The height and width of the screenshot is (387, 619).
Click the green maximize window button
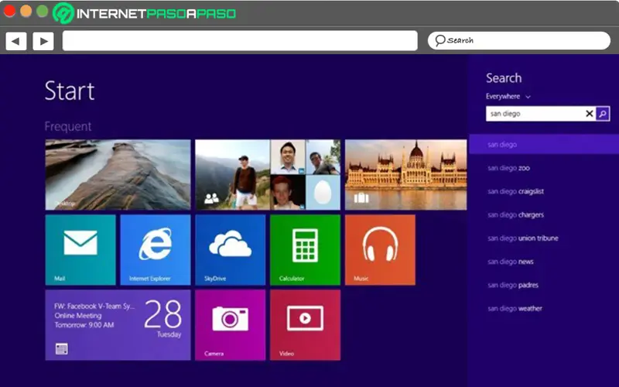[x=43, y=12]
